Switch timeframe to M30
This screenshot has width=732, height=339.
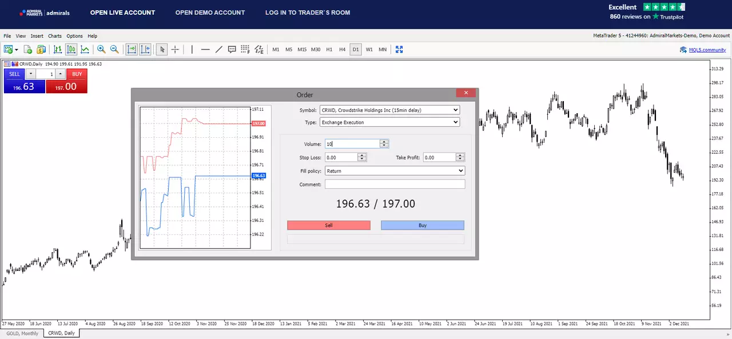click(316, 50)
